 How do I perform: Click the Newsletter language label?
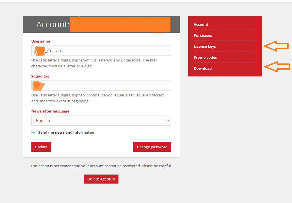coord(50,111)
